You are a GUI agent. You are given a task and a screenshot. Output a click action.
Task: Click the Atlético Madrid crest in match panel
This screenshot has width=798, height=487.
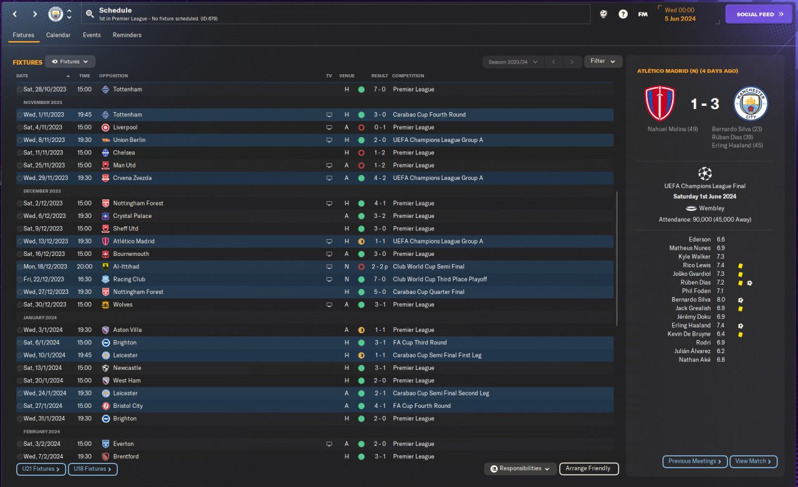(660, 103)
